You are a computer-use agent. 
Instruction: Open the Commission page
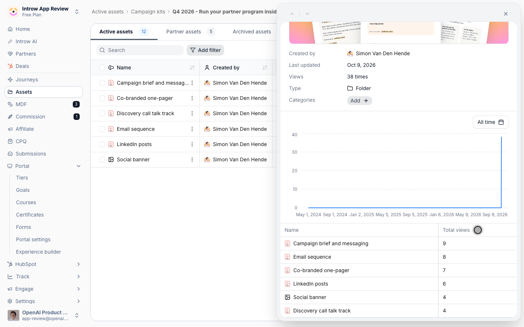click(44, 117)
